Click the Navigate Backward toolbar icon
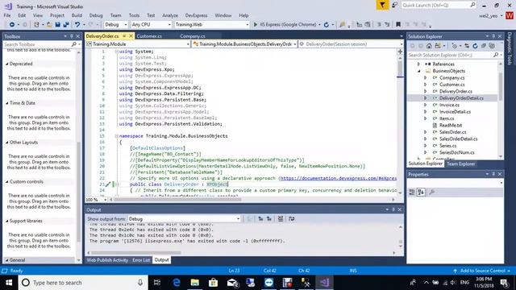This screenshot has height=290, width=516. pos(12,25)
